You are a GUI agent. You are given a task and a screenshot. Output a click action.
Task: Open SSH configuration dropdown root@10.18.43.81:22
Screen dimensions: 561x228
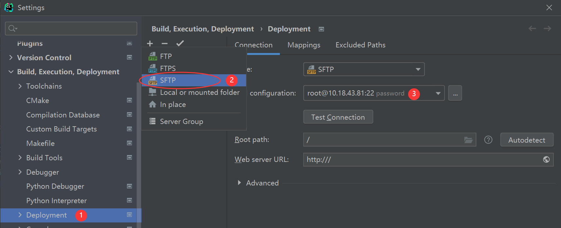[438, 94]
